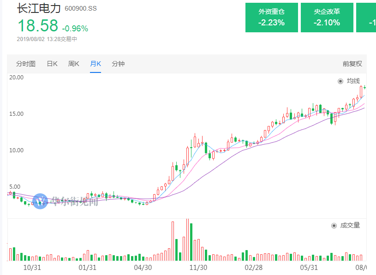Switch to the 分钟 minute chart tab
Image resolution: width=376 pixels, height=275 pixels.
point(118,64)
